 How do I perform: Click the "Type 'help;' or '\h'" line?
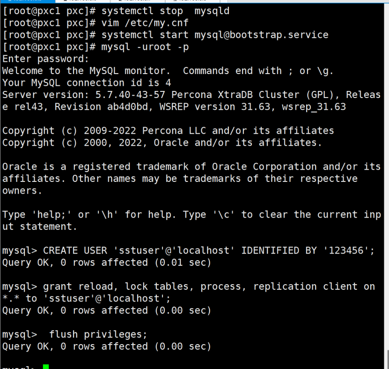coord(191,214)
